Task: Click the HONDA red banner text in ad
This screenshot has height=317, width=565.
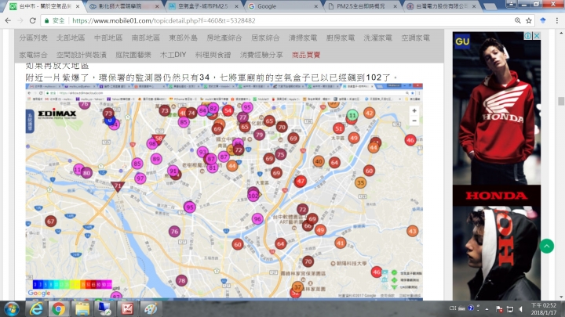Action: 497,196
